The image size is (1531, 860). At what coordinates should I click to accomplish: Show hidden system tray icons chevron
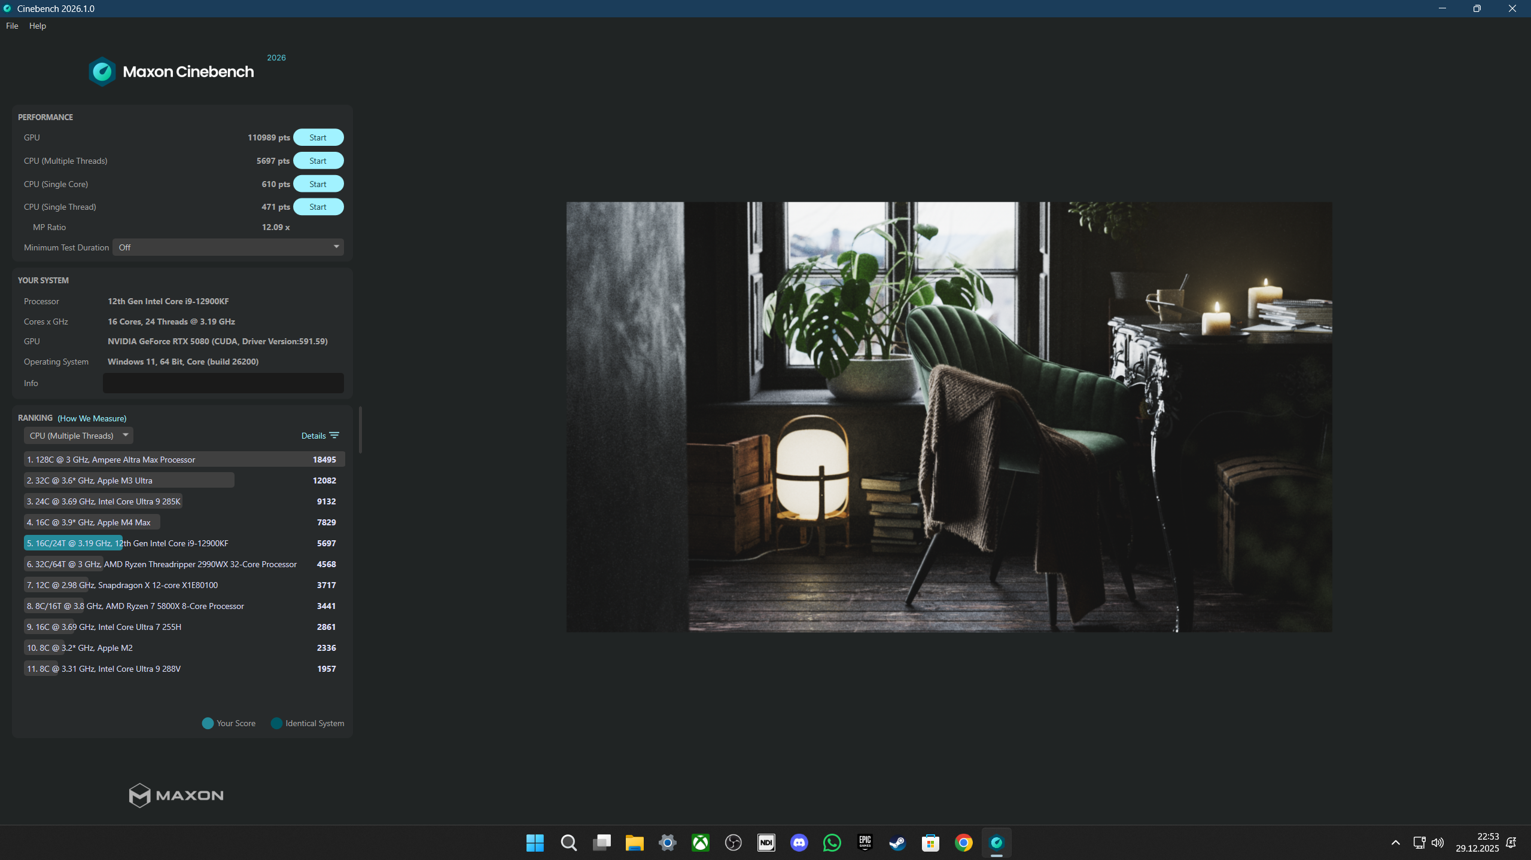pos(1395,843)
